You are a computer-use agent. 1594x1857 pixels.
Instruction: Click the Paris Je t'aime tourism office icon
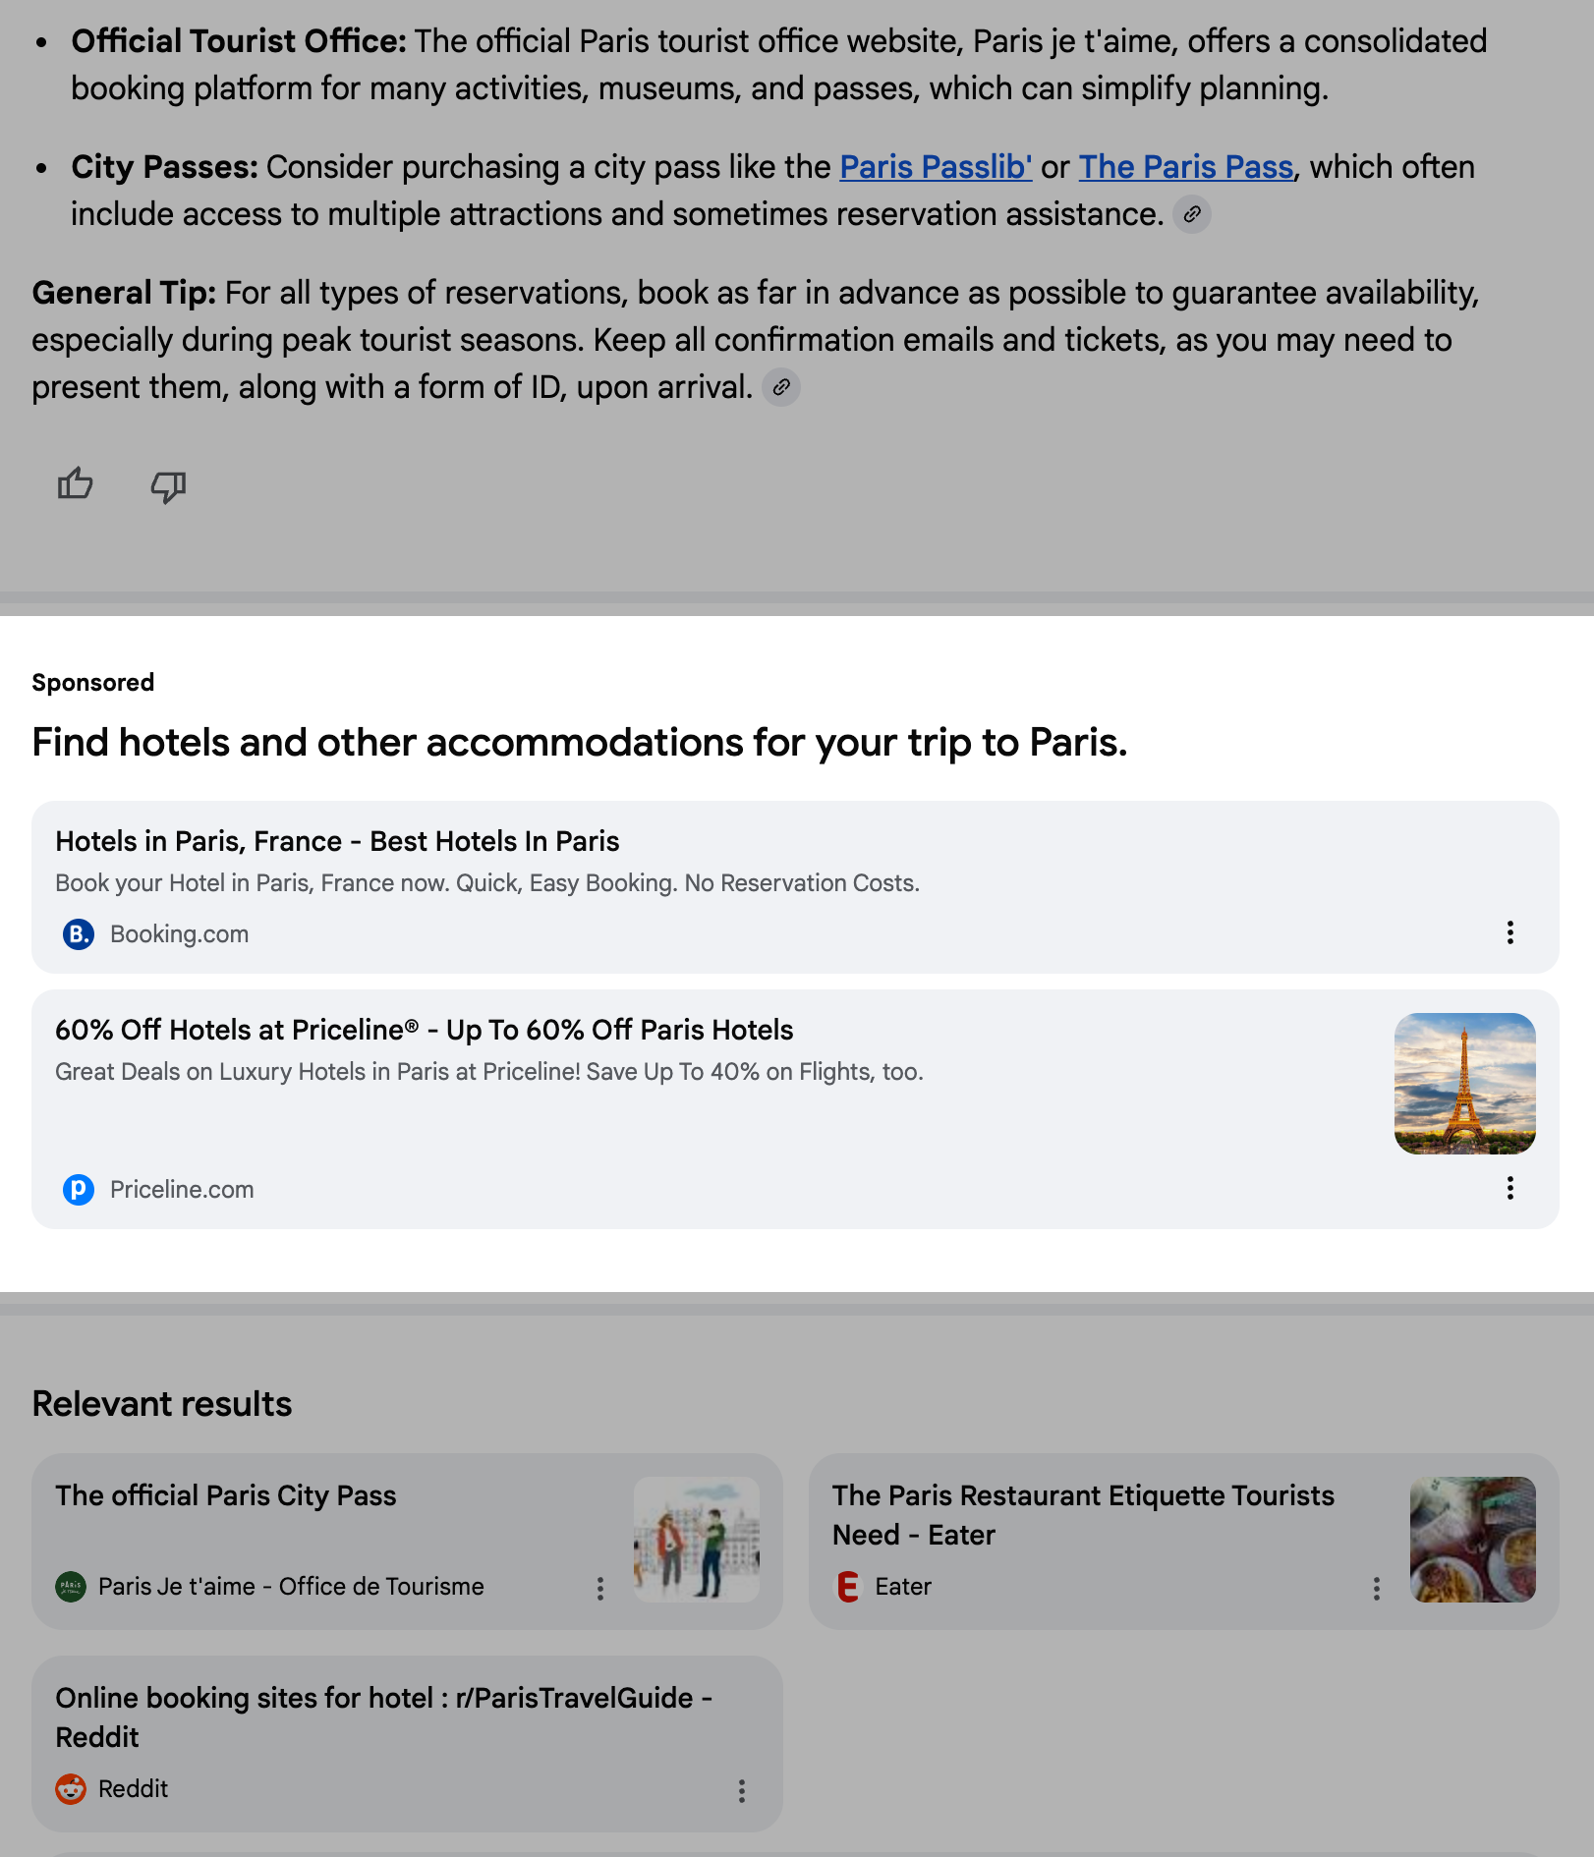click(x=72, y=1586)
